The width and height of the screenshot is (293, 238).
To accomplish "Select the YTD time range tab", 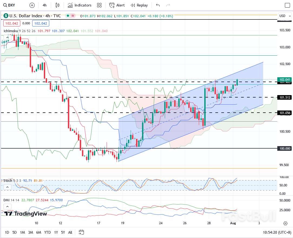I will pos(47,232).
